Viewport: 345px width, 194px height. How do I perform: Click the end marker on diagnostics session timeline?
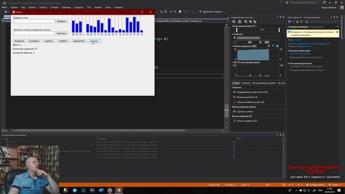point(279,30)
